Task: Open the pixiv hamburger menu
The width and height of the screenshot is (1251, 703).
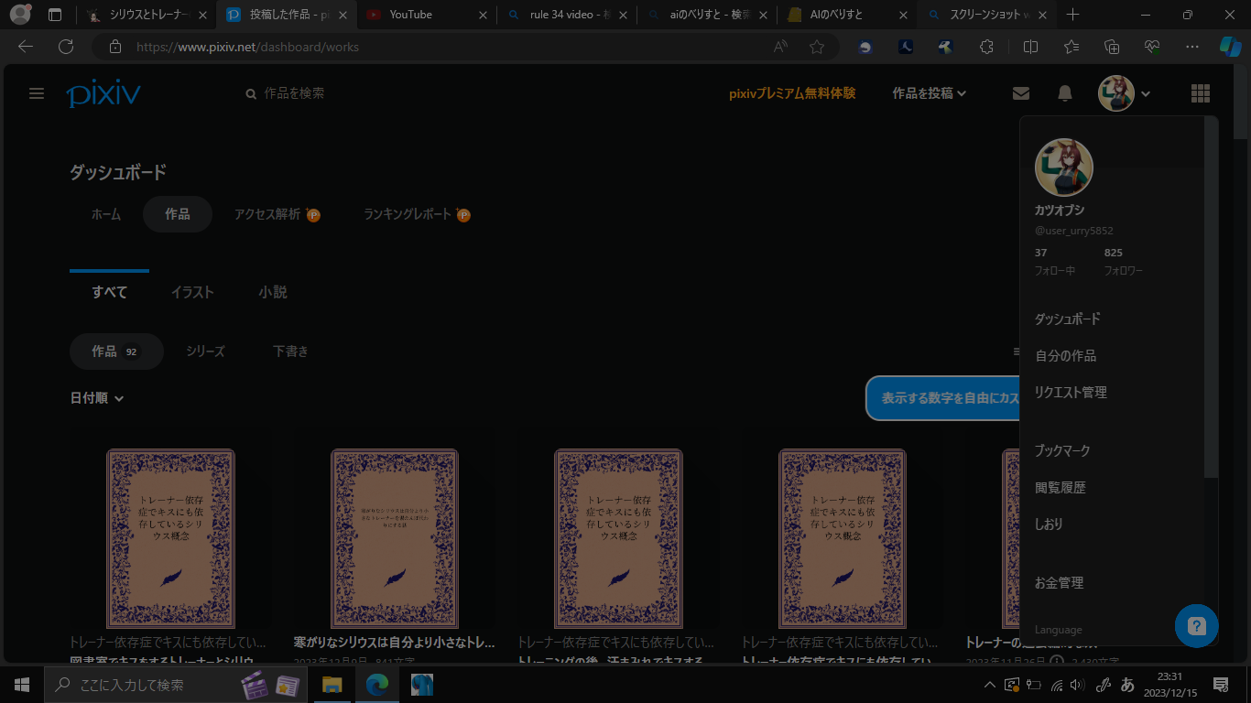Action: pos(37,93)
